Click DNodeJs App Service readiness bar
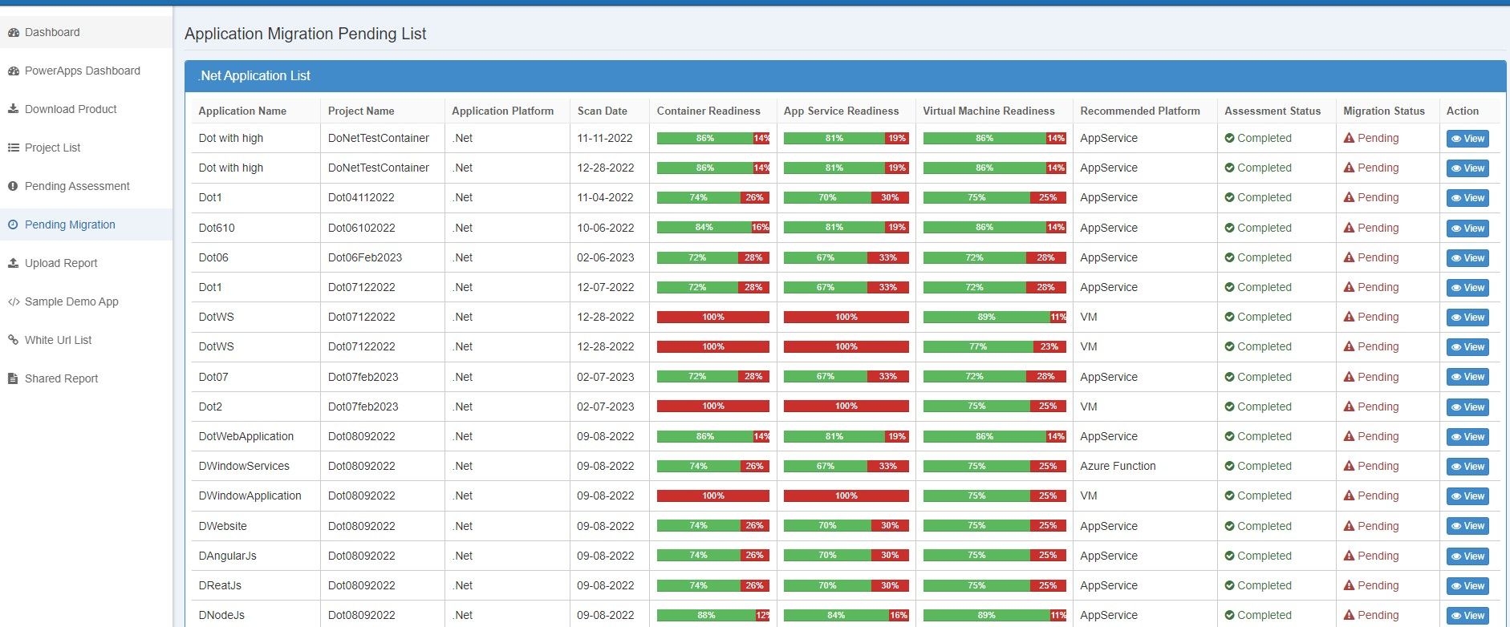1510x627 pixels. click(846, 616)
